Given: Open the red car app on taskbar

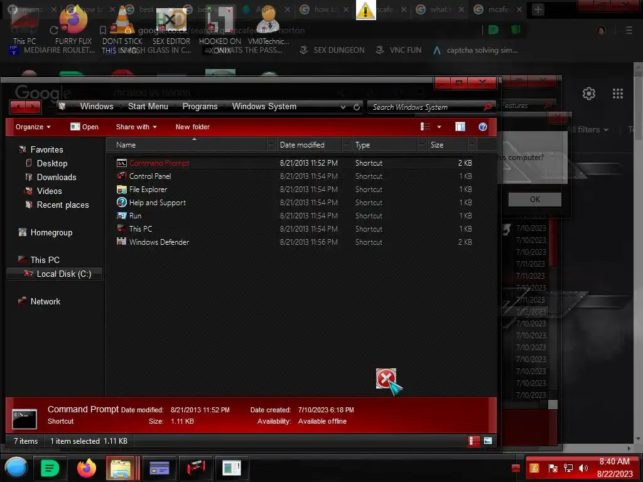Looking at the screenshot, I should [x=196, y=468].
